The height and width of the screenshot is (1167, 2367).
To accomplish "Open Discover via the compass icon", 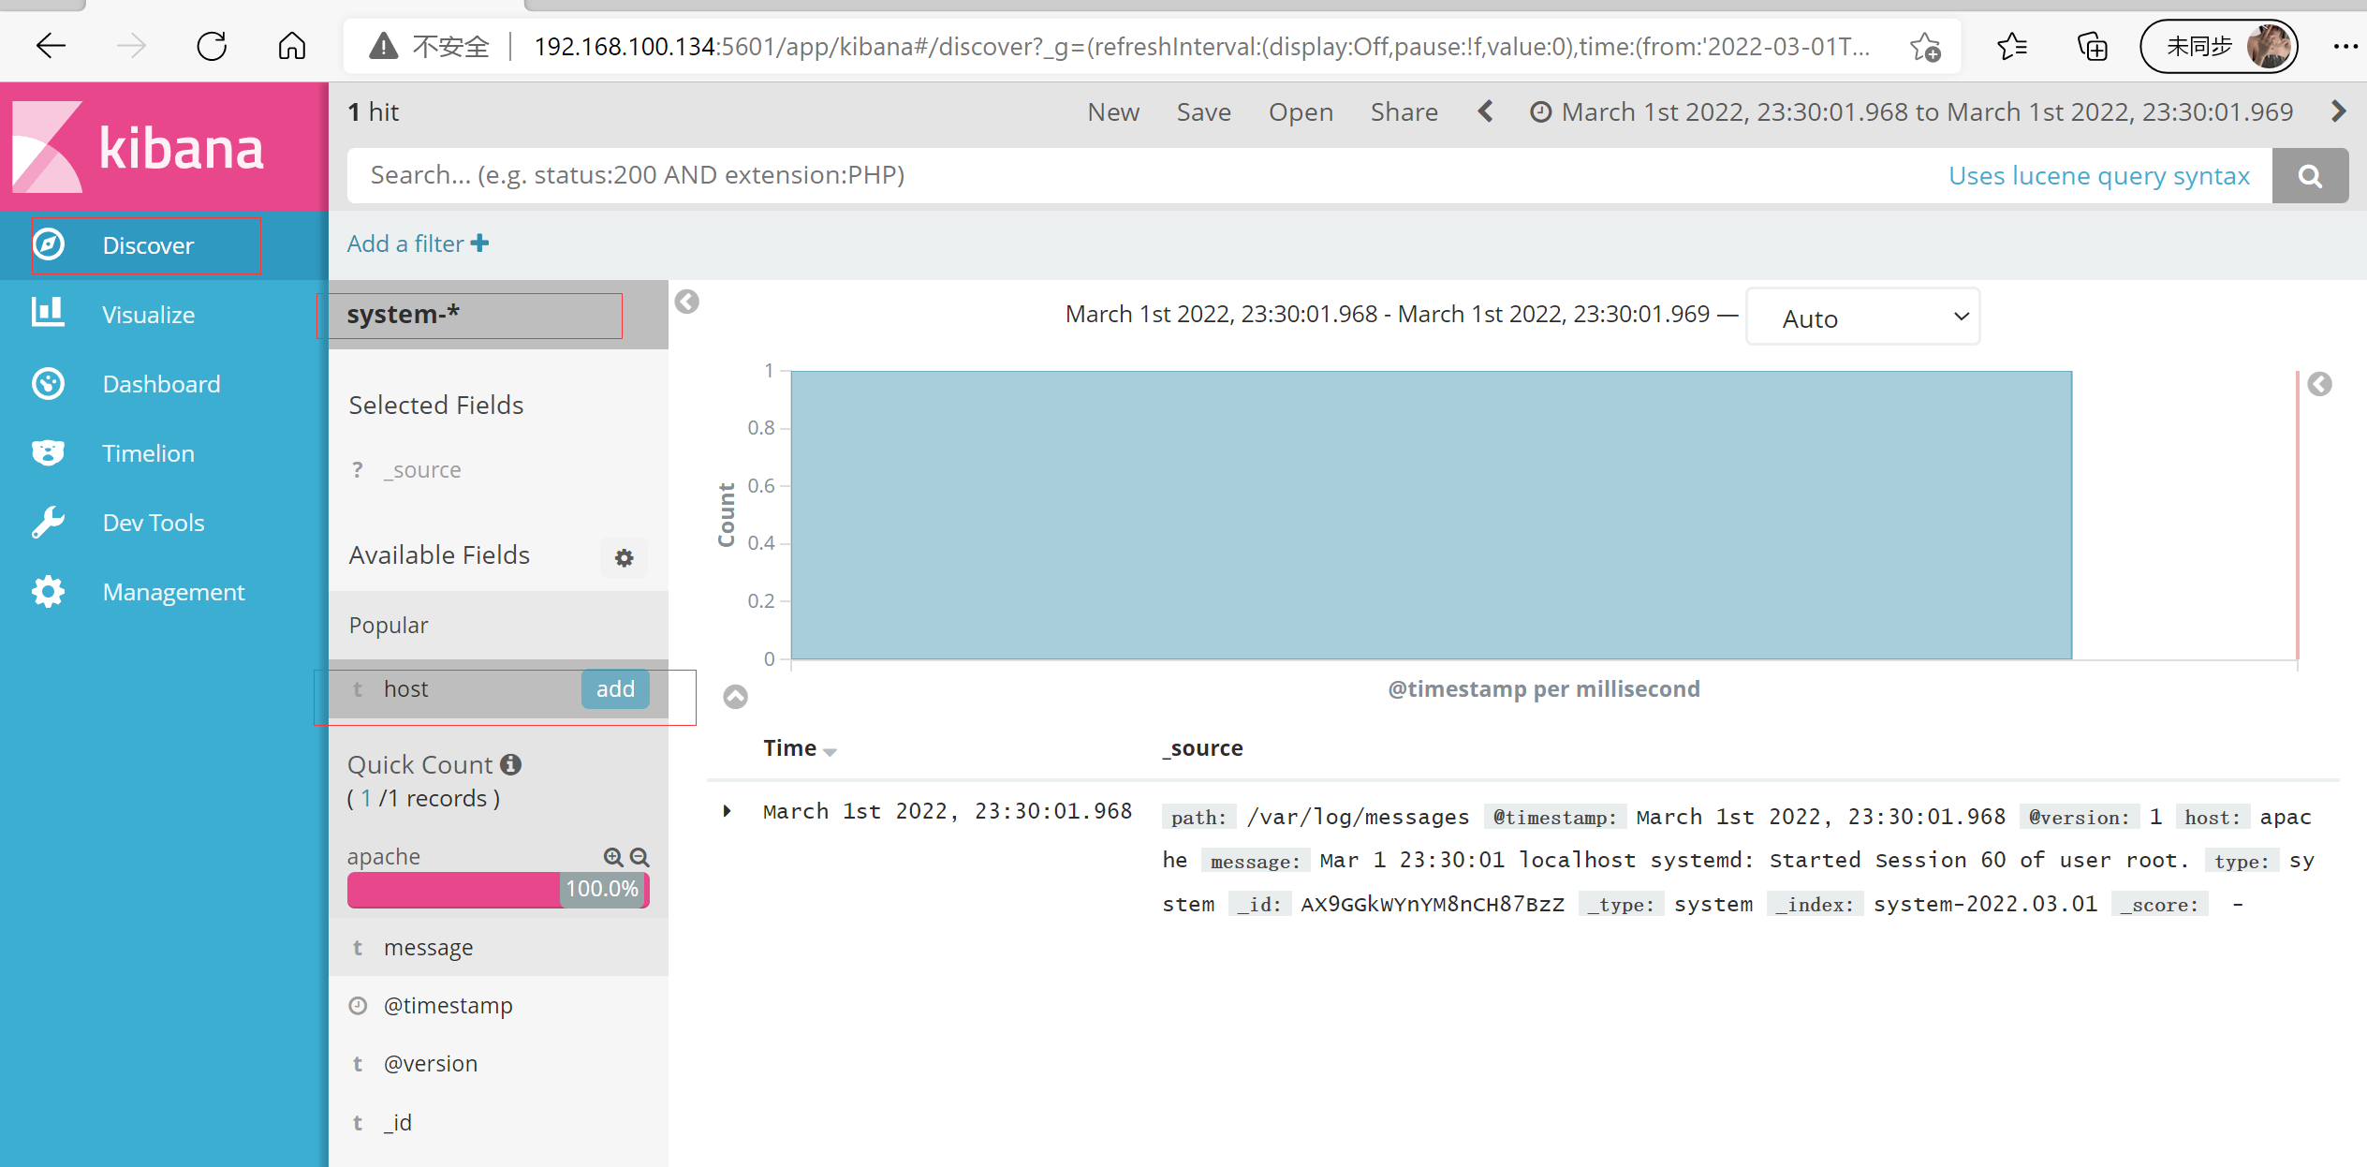I will 48,244.
